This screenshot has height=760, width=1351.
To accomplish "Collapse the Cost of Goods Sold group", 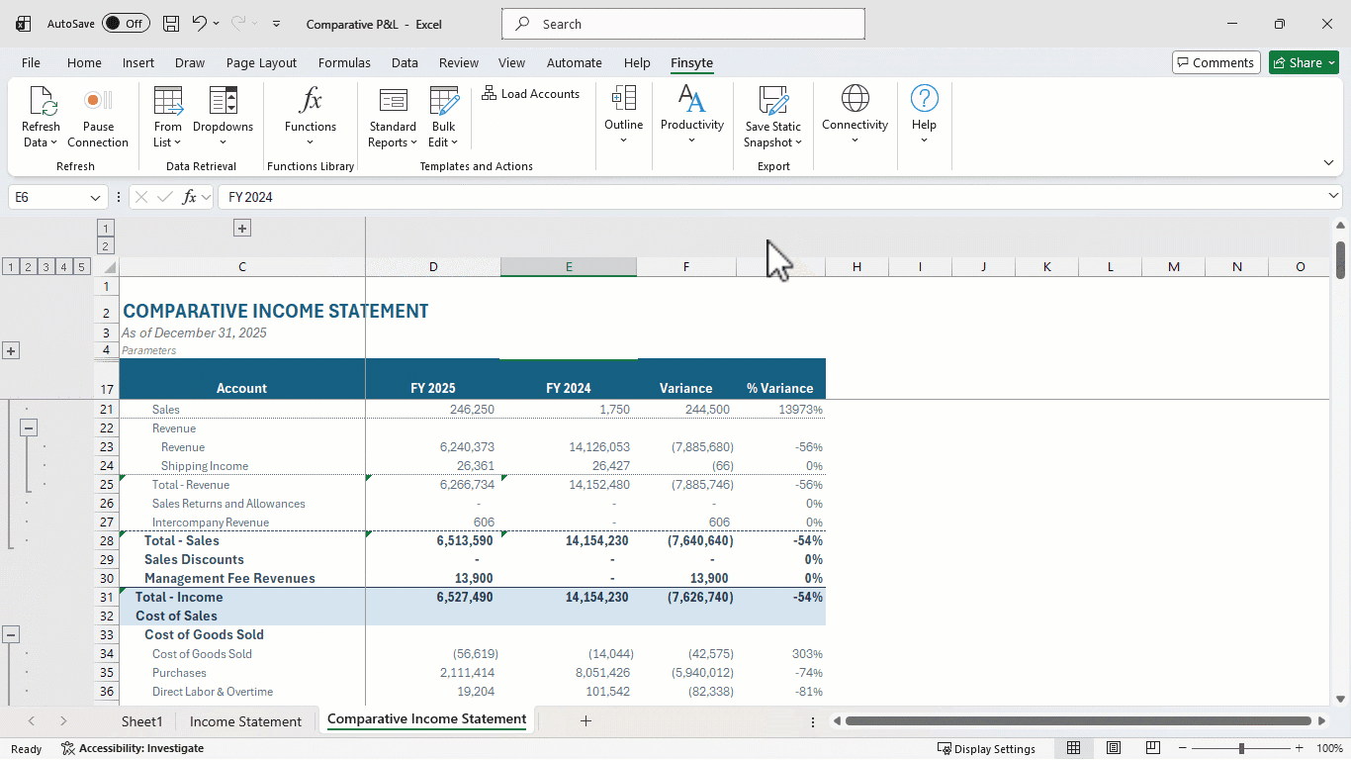I will 11,634.
